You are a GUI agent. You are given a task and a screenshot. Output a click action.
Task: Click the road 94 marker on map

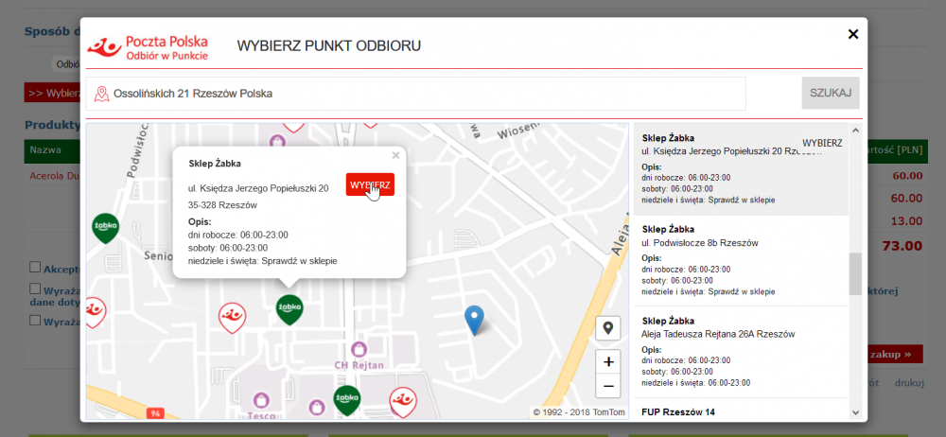[155, 413]
